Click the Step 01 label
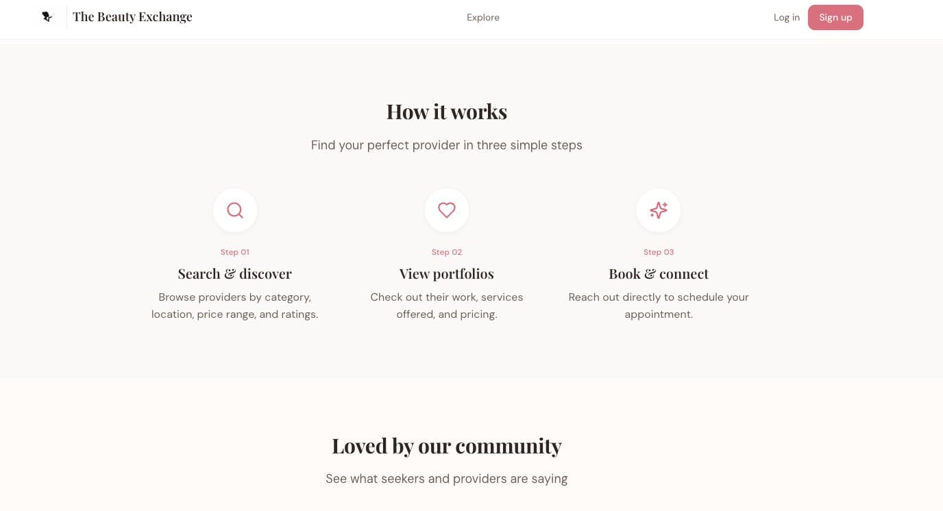This screenshot has width=943, height=511. (235, 252)
